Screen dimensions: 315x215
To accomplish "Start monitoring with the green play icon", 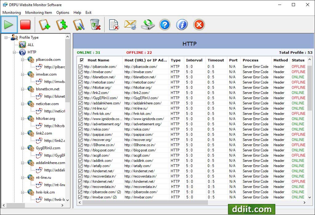I will pyautogui.click(x=9, y=25).
